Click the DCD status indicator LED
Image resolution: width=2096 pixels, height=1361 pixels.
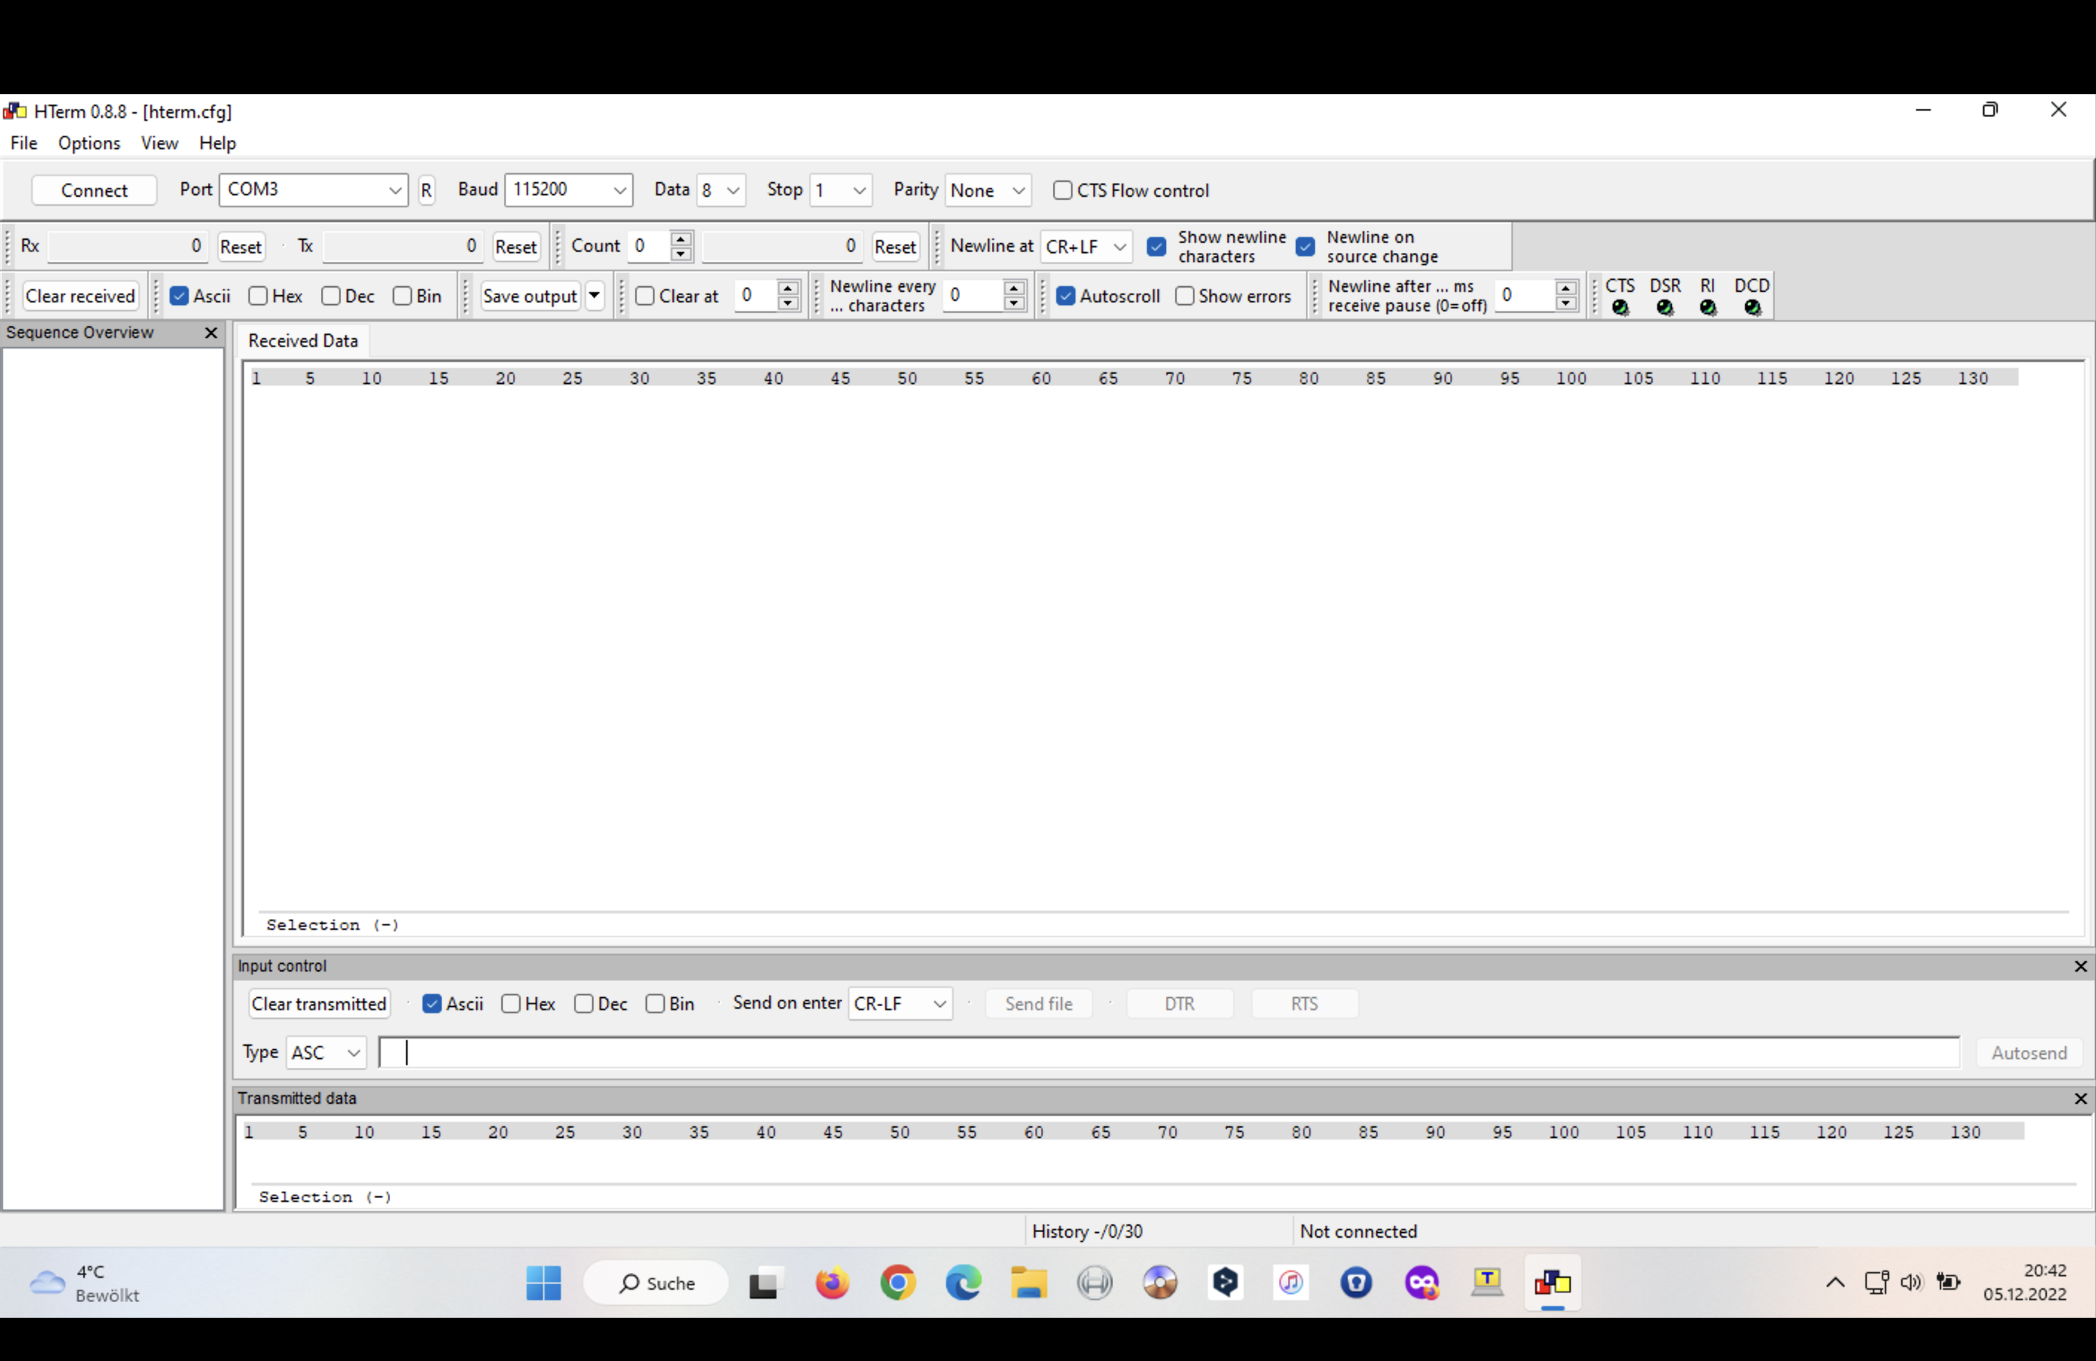coord(1752,307)
